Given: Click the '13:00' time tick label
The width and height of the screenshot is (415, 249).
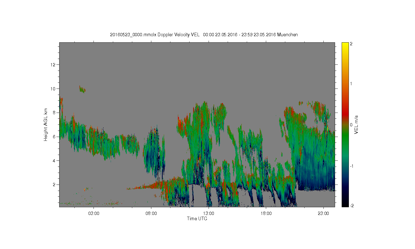Looking at the screenshot, I should coord(209,214).
